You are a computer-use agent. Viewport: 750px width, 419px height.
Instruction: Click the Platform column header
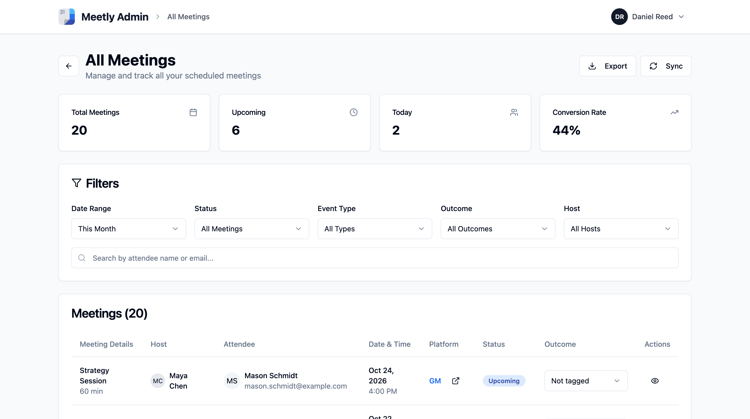pos(444,344)
